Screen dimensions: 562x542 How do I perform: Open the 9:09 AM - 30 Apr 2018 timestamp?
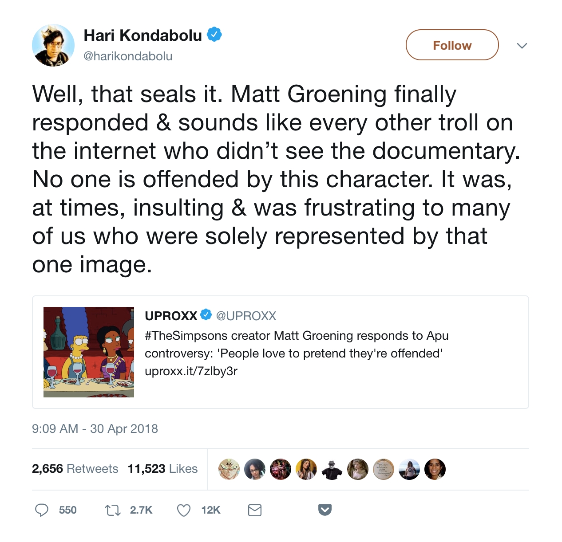pyautogui.click(x=95, y=429)
